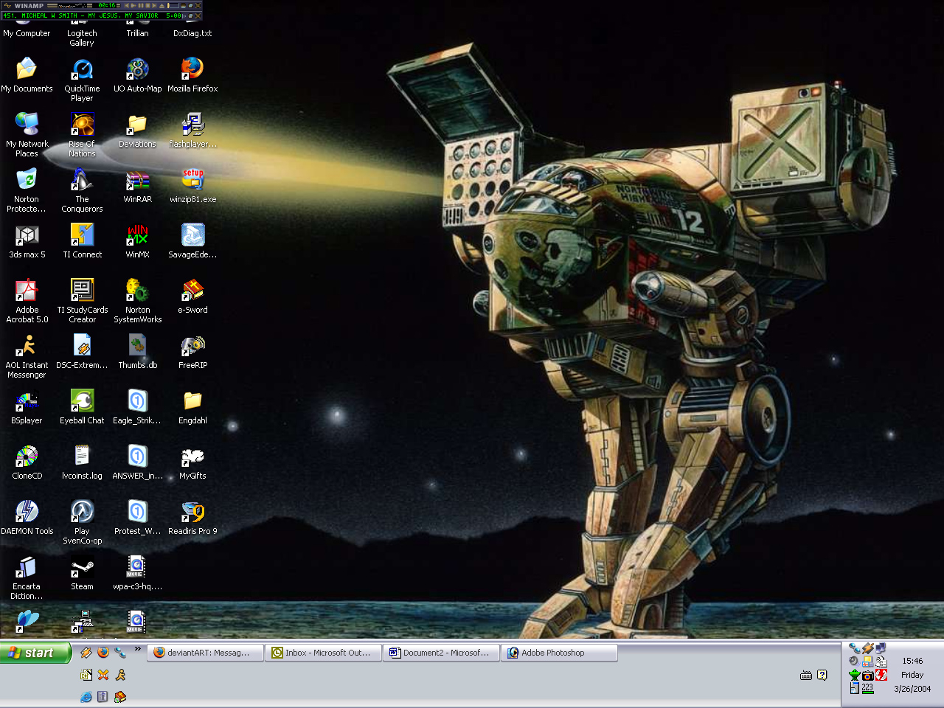Expand the quick launch overflow chevron
Screen dimensions: 944x708
click(138, 648)
